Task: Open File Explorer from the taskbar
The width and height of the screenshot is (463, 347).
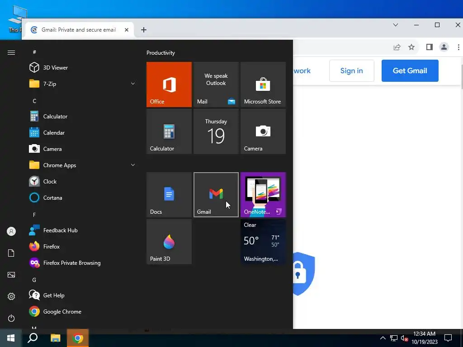Action: point(55,338)
